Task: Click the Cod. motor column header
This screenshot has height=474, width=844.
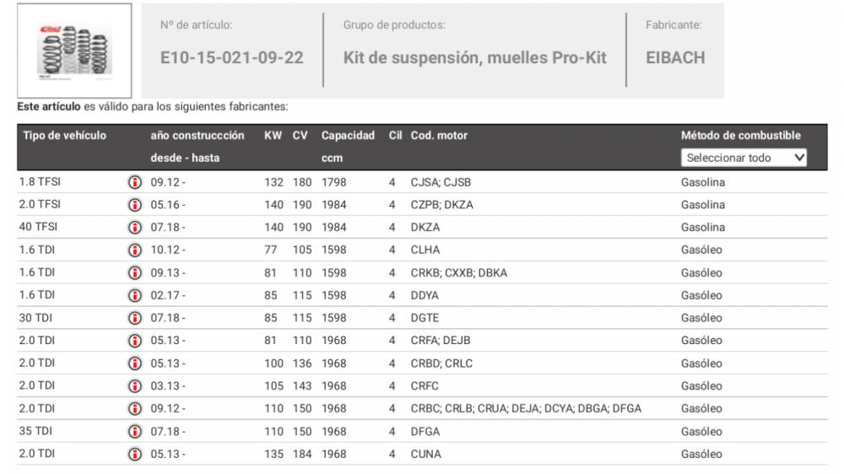Action: tap(439, 136)
